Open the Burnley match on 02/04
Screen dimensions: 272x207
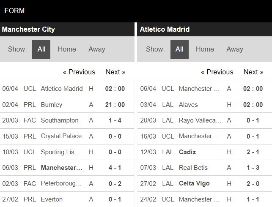click(x=52, y=104)
